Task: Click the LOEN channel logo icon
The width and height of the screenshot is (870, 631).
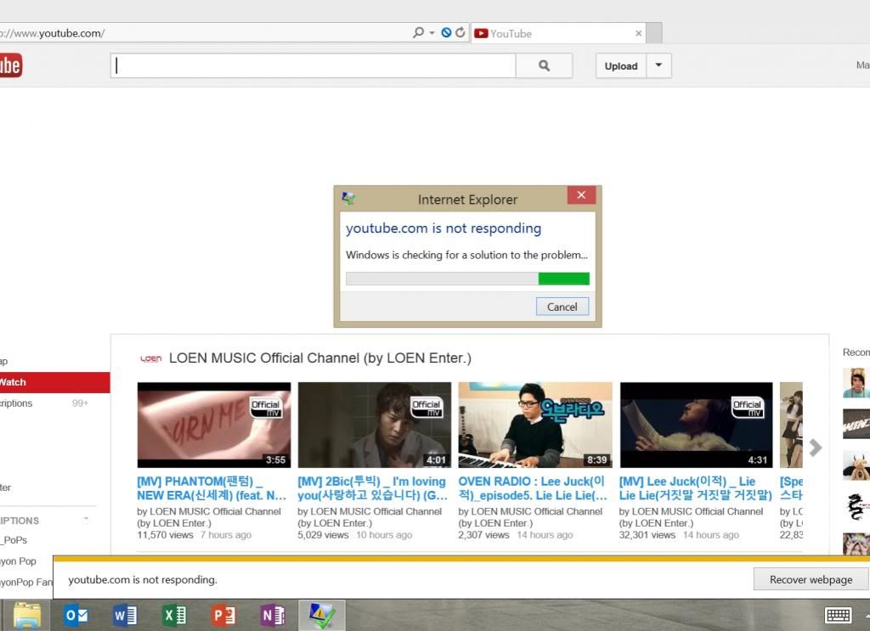Action: [x=151, y=358]
